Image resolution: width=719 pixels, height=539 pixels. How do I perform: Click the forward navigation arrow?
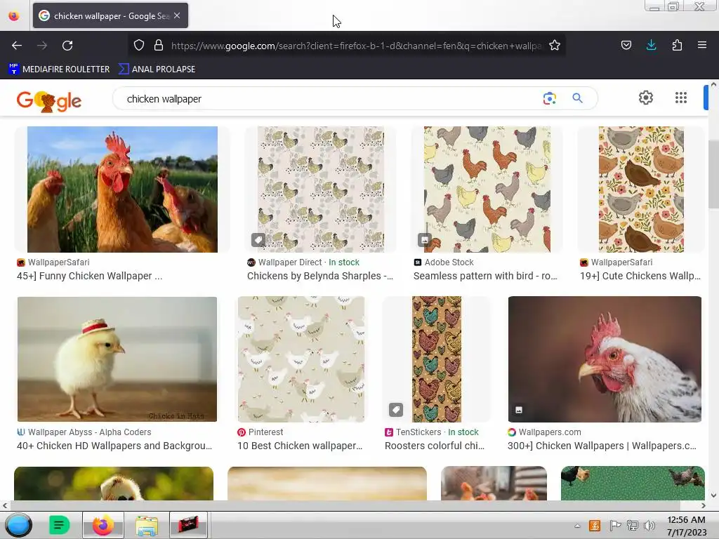42,46
